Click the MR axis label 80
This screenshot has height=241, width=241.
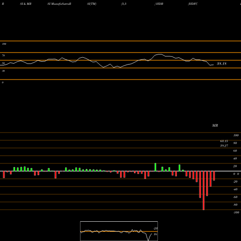(x=235, y=143)
